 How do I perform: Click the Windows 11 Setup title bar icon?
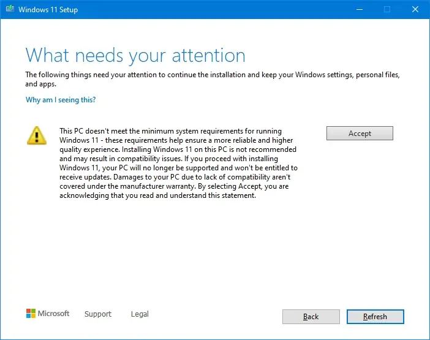click(10, 9)
